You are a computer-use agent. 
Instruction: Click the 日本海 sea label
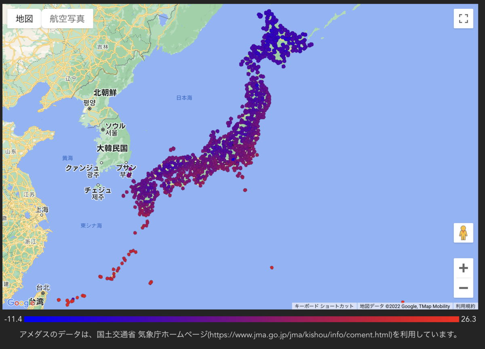[184, 97]
